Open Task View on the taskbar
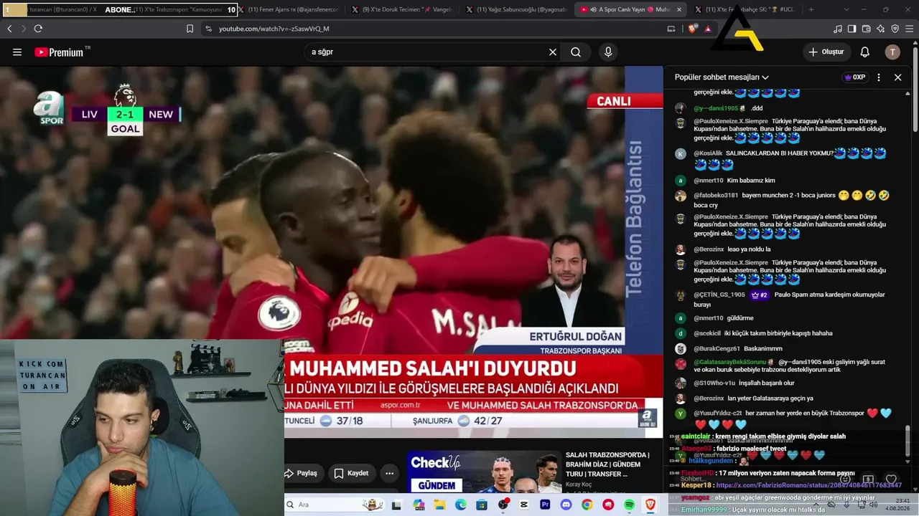 [x=396, y=505]
